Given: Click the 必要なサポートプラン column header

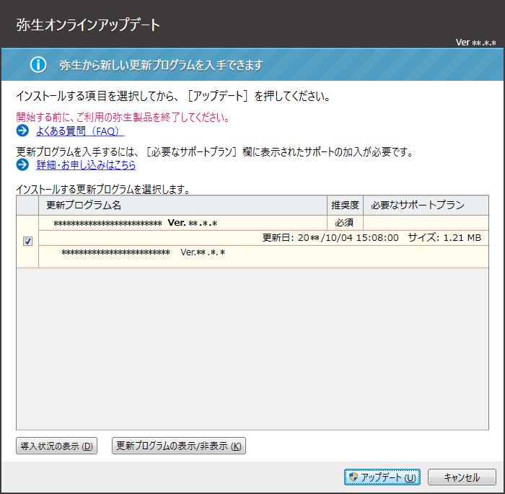Looking at the screenshot, I should 426,205.
